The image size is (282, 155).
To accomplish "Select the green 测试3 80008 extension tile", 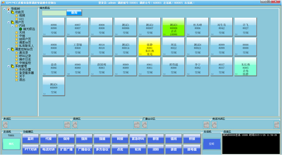I will [173, 27].
